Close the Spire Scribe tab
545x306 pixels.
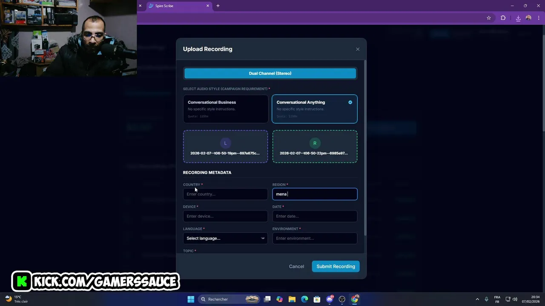(x=208, y=6)
